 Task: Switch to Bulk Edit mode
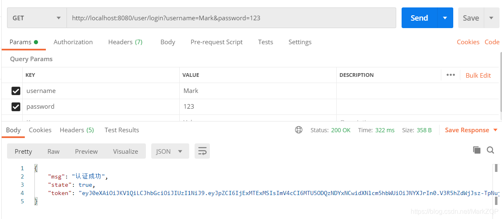point(478,75)
